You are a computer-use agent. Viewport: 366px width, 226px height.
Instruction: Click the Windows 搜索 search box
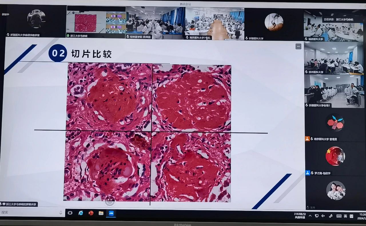(x=29, y=213)
